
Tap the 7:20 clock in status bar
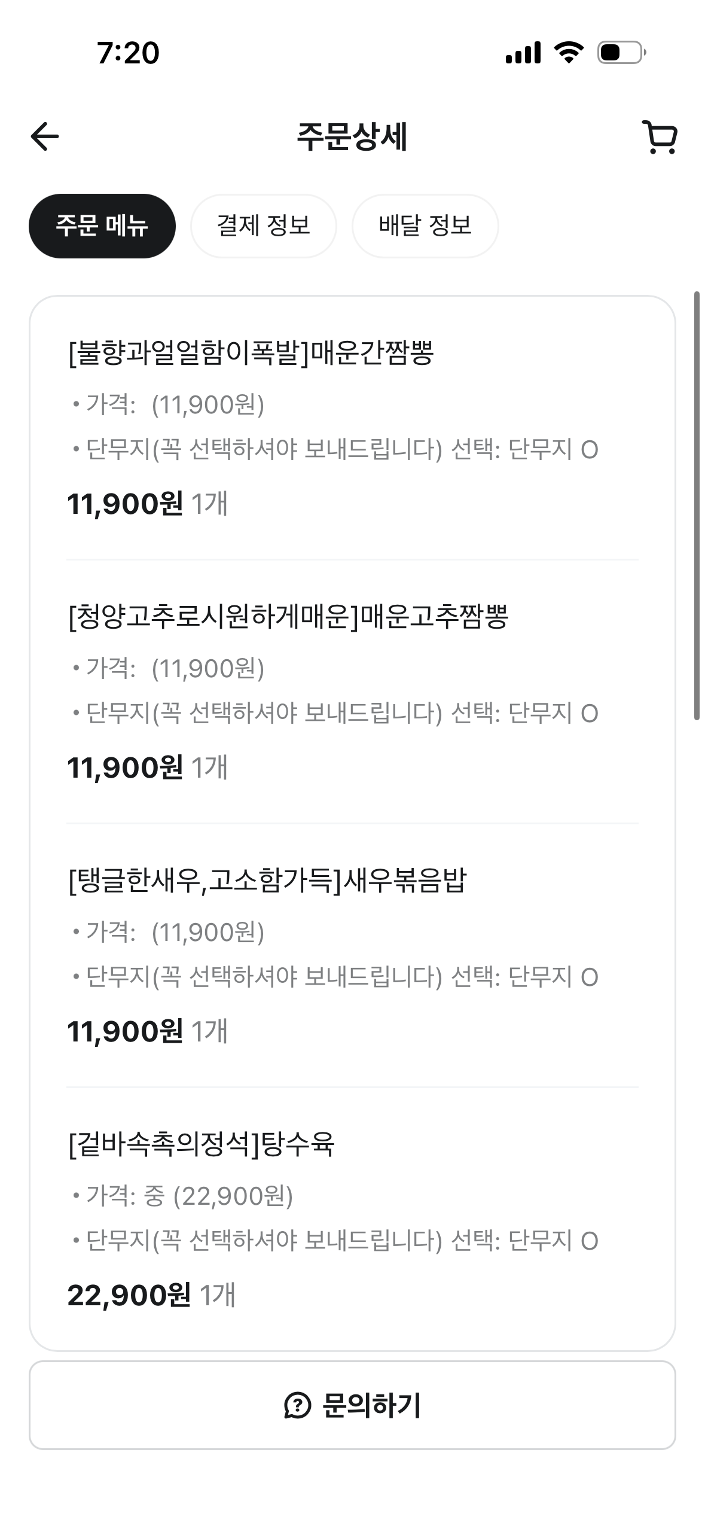coord(128,53)
